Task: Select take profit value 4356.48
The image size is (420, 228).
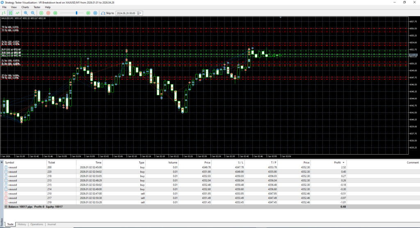Action: click(x=272, y=185)
